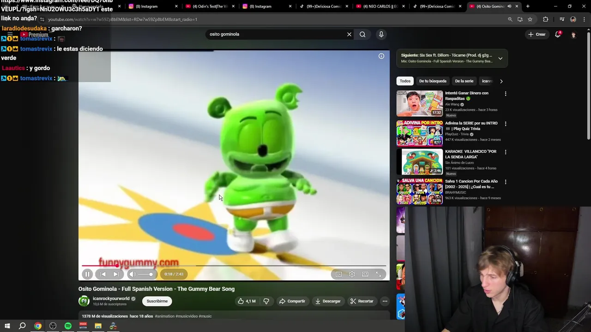Open the Crear menu
Image resolution: width=591 pixels, height=332 pixels.
537,34
